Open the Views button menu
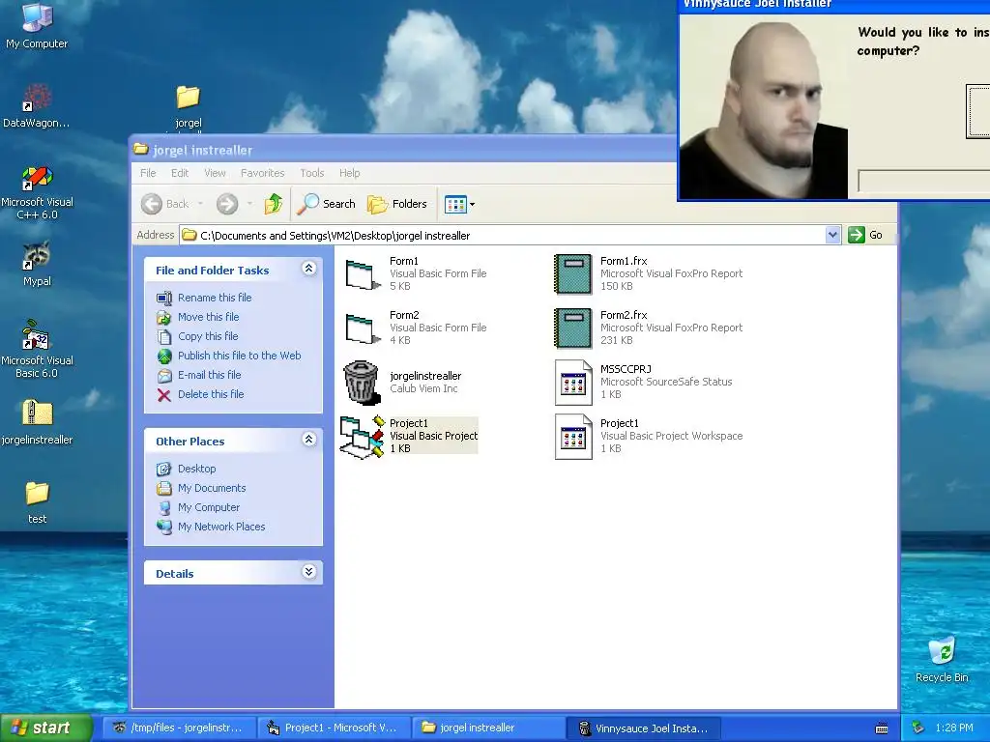Screen dimensions: 990x742 459,204
